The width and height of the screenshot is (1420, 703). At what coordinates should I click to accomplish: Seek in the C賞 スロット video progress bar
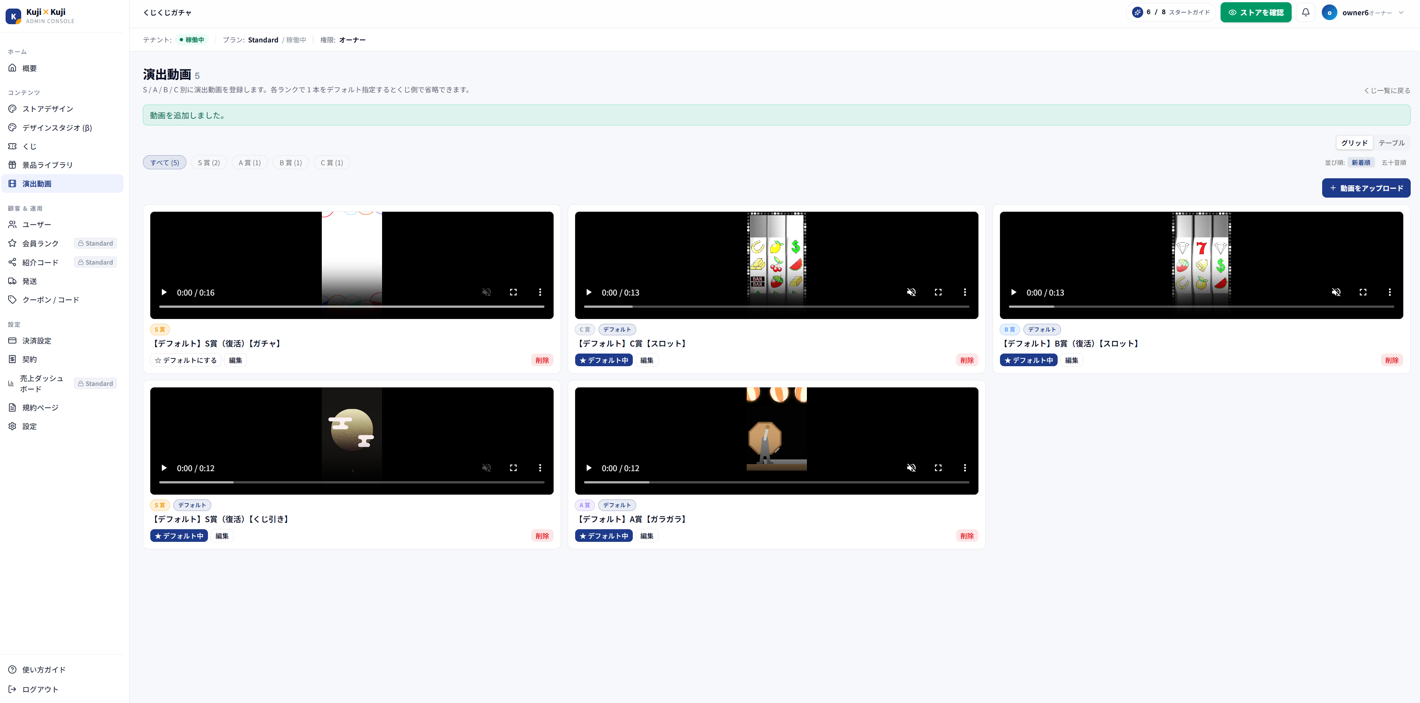(x=777, y=307)
